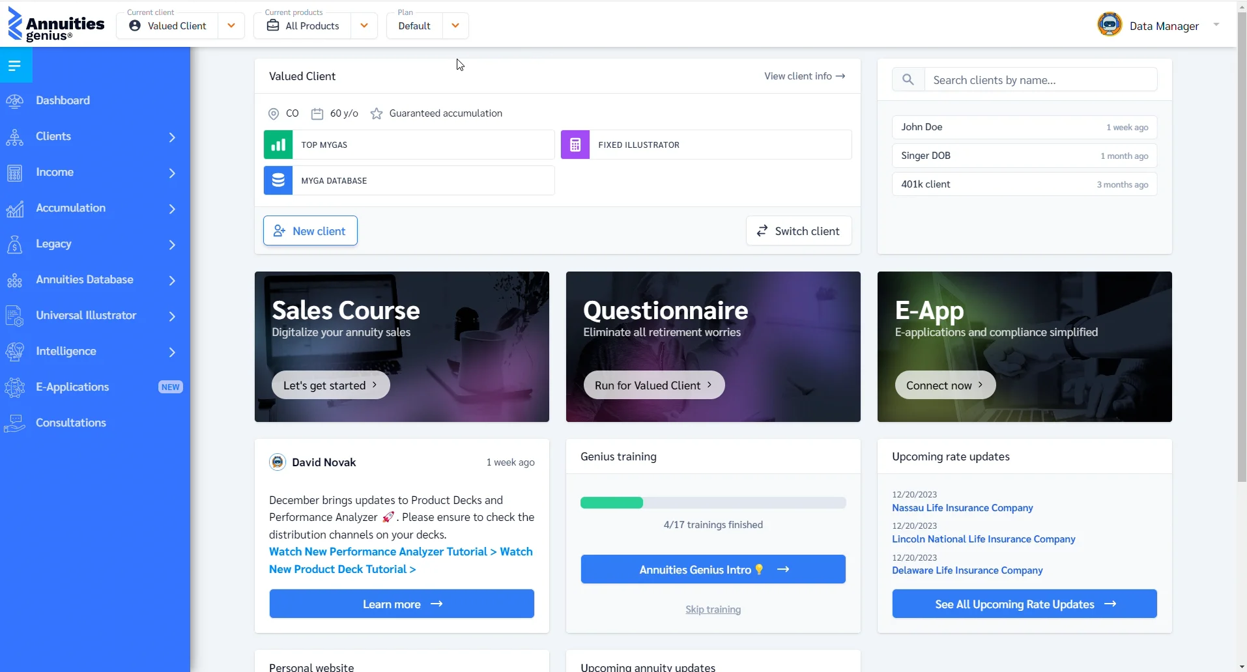Viewport: 1247px width, 672px height.
Task: Click Data Manager avatar icon
Action: click(1110, 25)
